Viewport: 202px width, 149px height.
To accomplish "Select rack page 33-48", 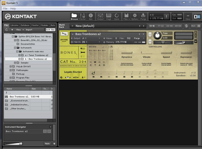I will (169, 26).
